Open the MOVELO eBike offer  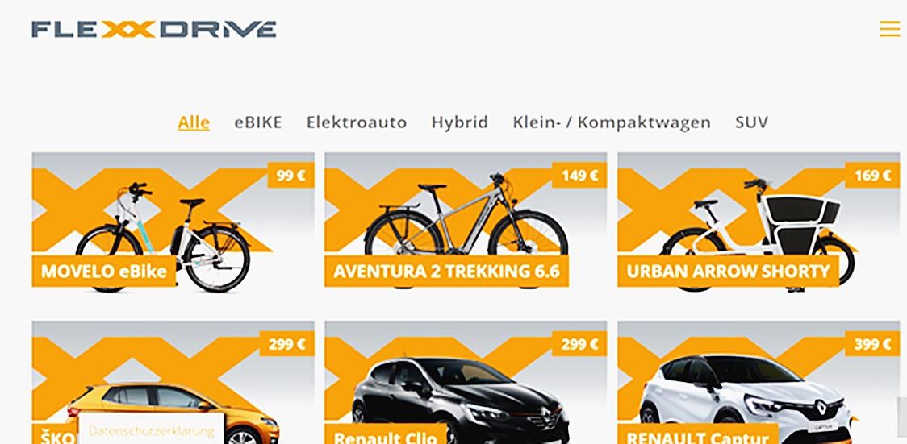point(173,220)
